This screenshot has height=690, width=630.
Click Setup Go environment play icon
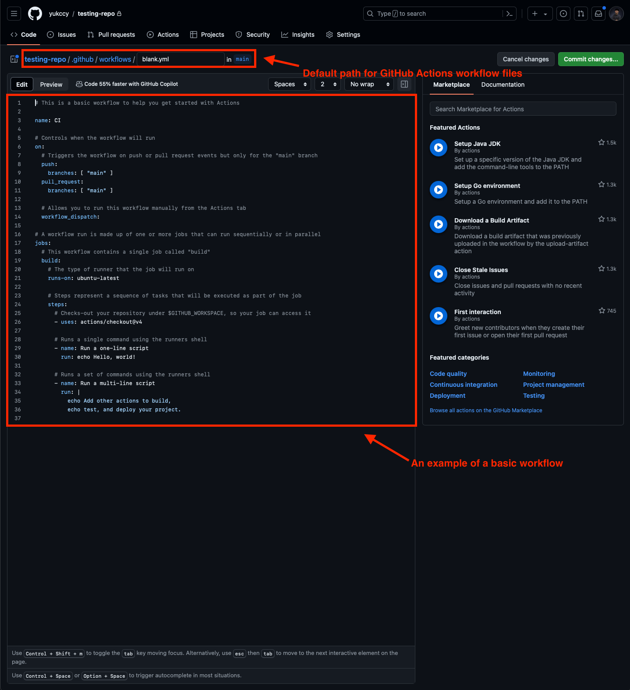click(x=439, y=190)
